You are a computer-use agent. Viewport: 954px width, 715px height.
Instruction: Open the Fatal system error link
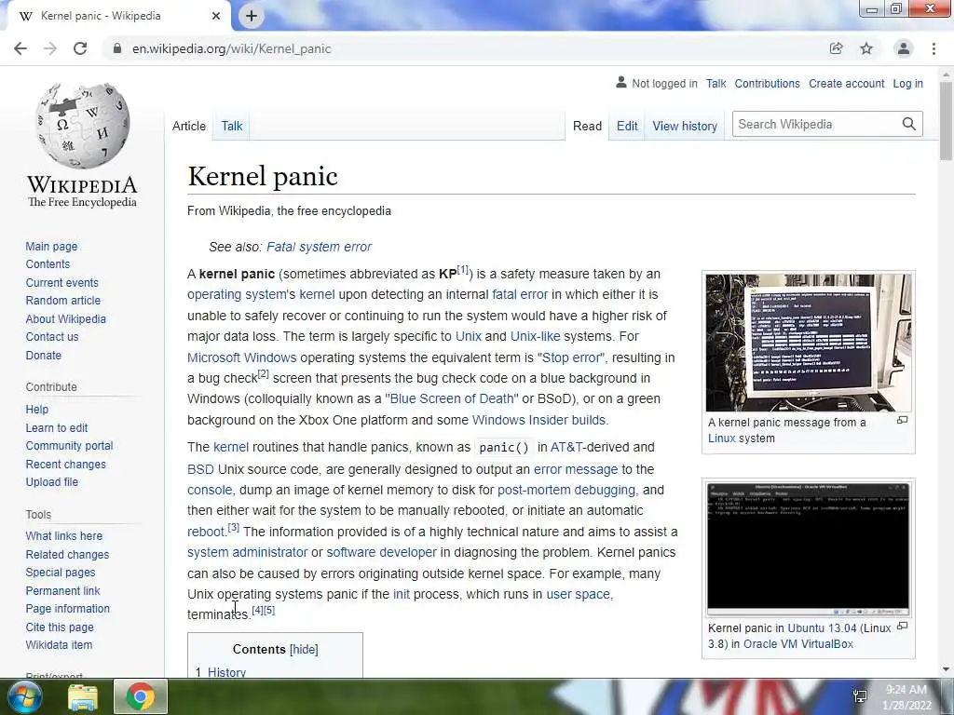tap(319, 247)
